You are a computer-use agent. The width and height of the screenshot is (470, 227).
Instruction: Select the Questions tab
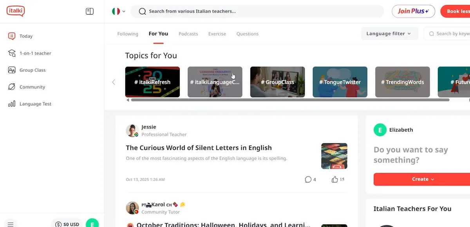pyautogui.click(x=247, y=34)
